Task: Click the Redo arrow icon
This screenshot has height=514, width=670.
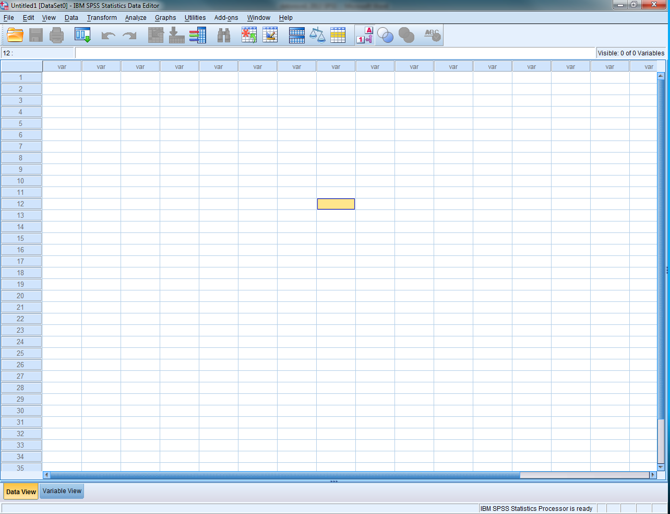Action: pyautogui.click(x=129, y=36)
